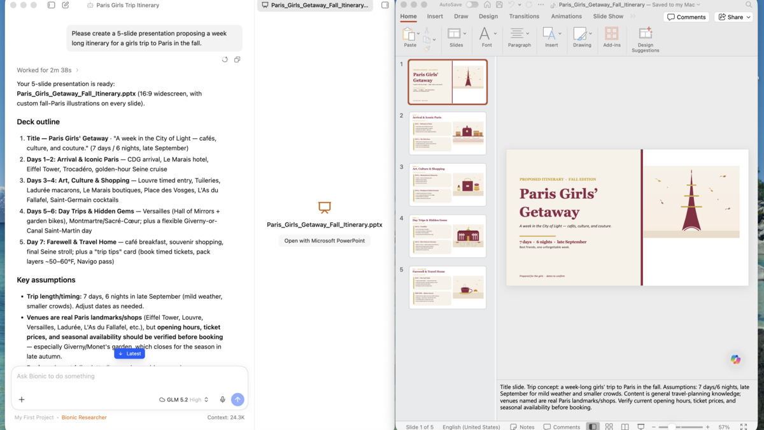Click Fit slide to window icon
The width and height of the screenshot is (764, 430).
(743, 427)
